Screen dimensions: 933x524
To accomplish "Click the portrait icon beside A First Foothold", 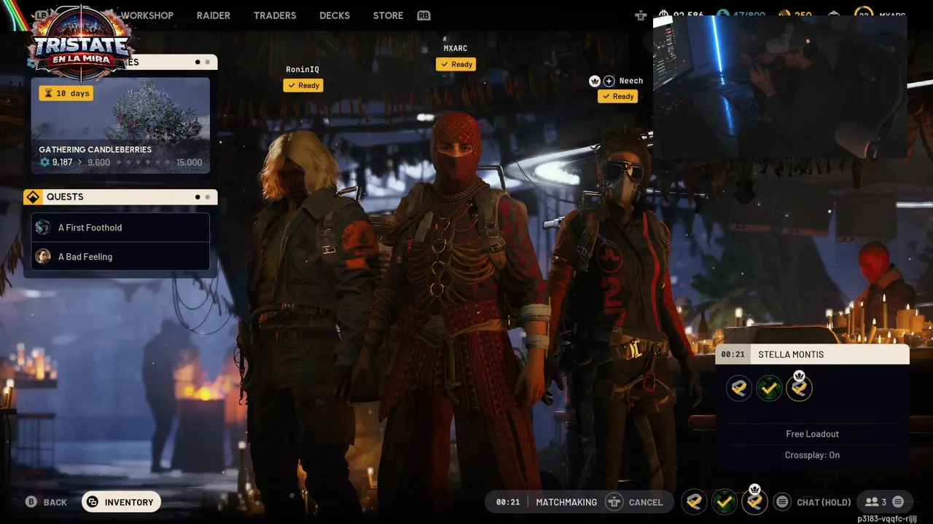I will pos(43,228).
